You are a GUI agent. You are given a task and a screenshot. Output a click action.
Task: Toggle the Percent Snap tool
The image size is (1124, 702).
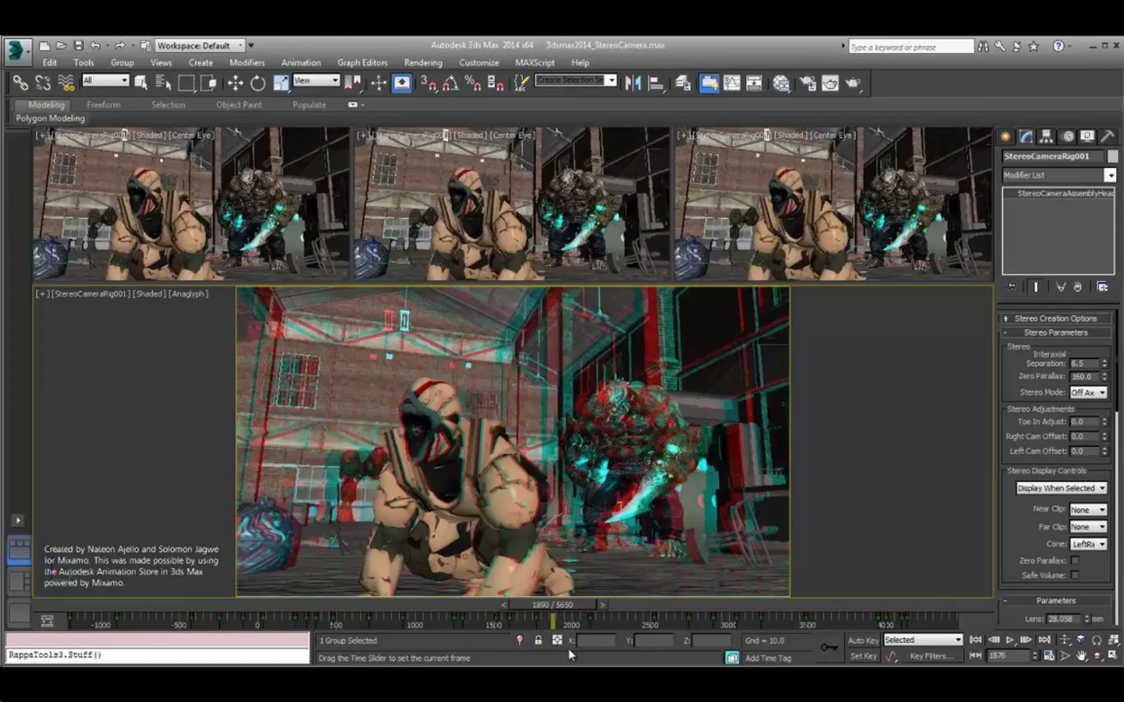click(x=473, y=83)
